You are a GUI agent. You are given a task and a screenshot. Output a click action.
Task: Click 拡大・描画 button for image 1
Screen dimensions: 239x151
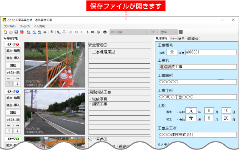tap(13, 51)
